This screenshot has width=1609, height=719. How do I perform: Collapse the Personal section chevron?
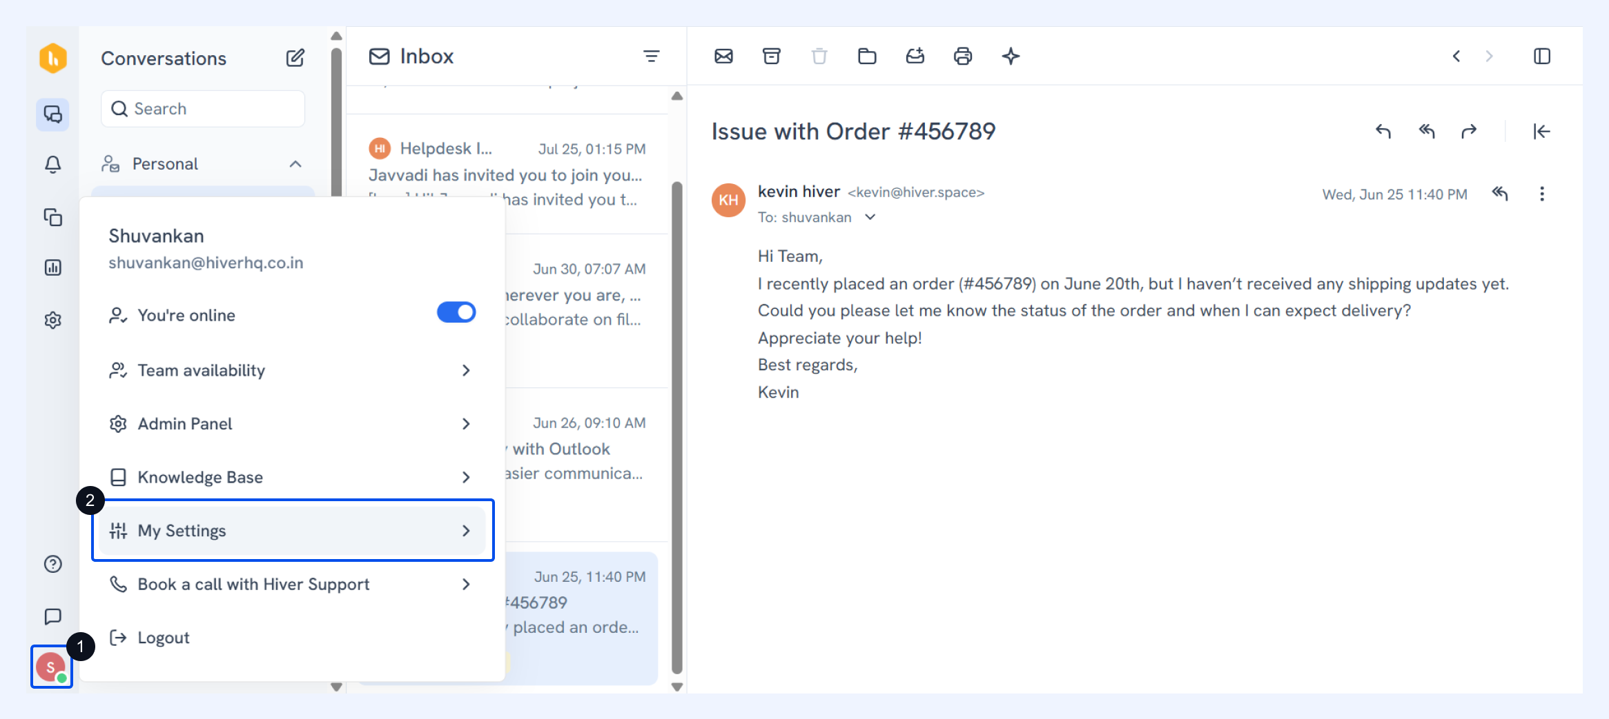point(295,164)
